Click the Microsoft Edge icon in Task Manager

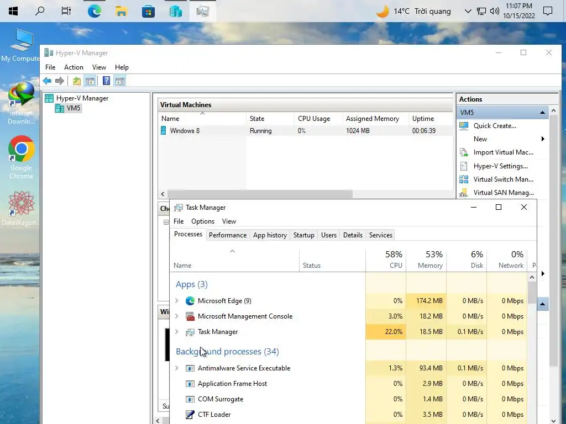click(x=190, y=301)
